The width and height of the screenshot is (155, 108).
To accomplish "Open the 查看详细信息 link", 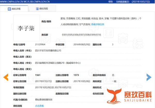I will pos(98,24).
